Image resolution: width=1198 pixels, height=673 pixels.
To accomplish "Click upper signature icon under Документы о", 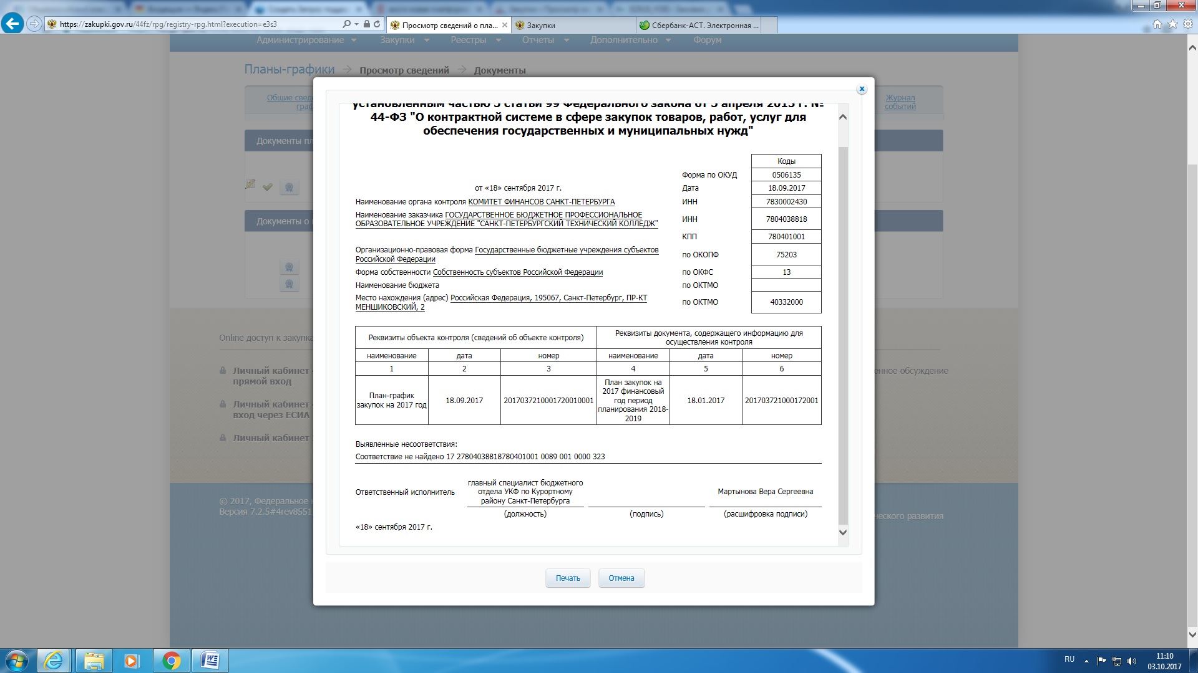I will click(289, 267).
